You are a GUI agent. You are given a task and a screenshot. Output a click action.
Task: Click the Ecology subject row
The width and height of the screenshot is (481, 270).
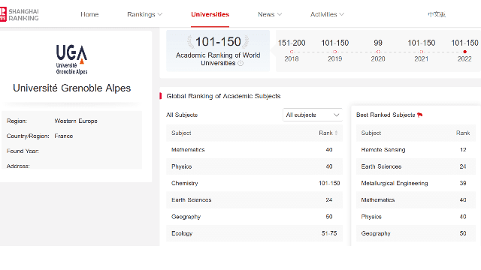pyautogui.click(x=254, y=233)
